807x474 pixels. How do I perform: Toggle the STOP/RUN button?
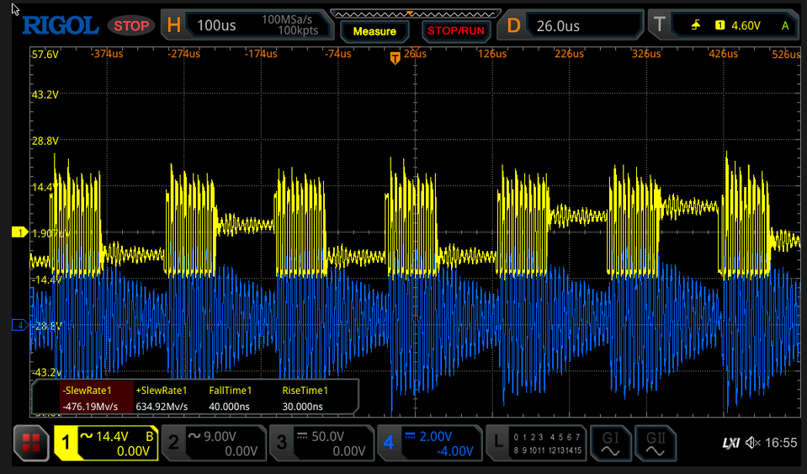click(x=455, y=31)
